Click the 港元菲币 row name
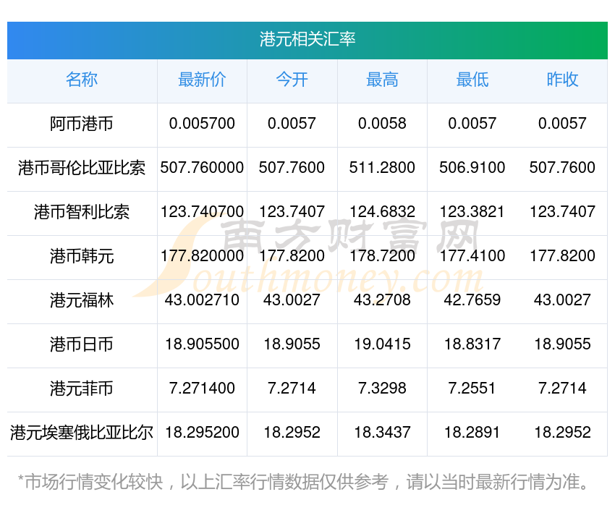 click(x=82, y=389)
